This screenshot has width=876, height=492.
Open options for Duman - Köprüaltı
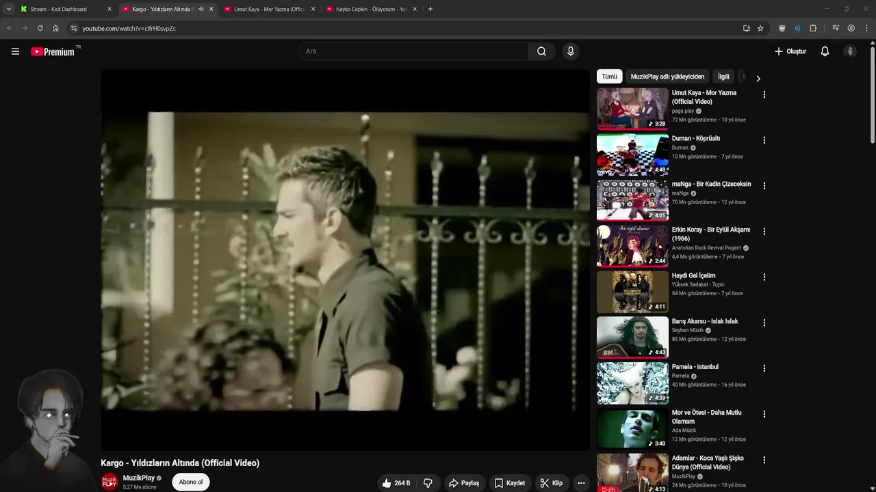tap(764, 140)
